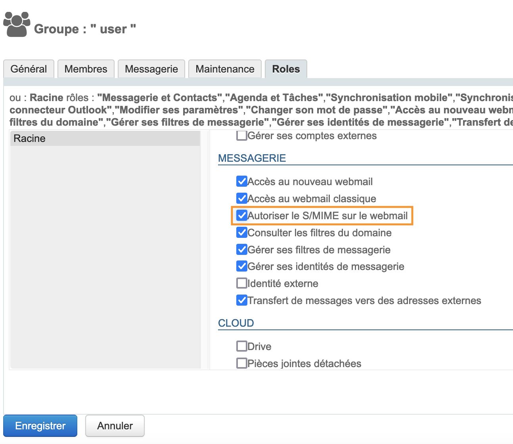Enable Gérer ses comptes externes checkbox
This screenshot has width=513, height=444.
tap(241, 136)
